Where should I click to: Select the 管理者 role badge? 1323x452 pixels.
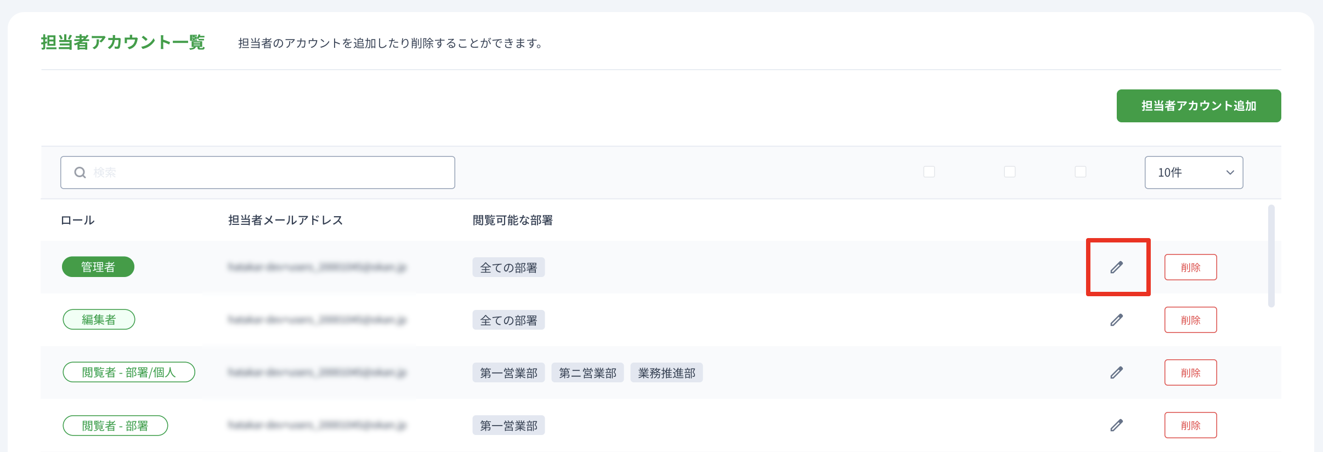[98, 267]
